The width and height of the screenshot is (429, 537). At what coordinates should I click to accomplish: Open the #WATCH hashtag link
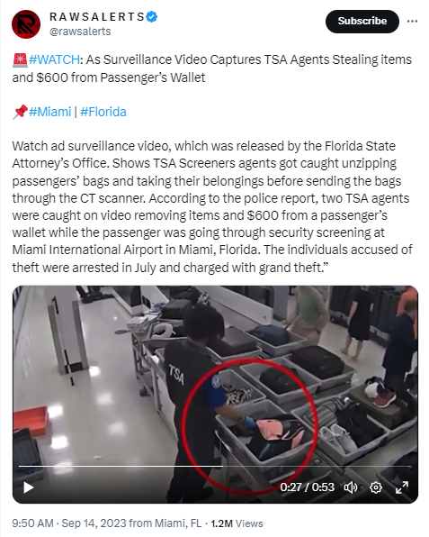click(54, 59)
